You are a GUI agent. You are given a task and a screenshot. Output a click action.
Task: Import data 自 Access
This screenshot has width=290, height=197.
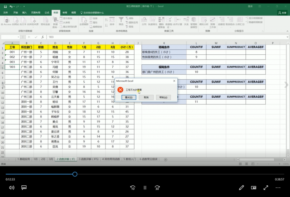[6, 21]
